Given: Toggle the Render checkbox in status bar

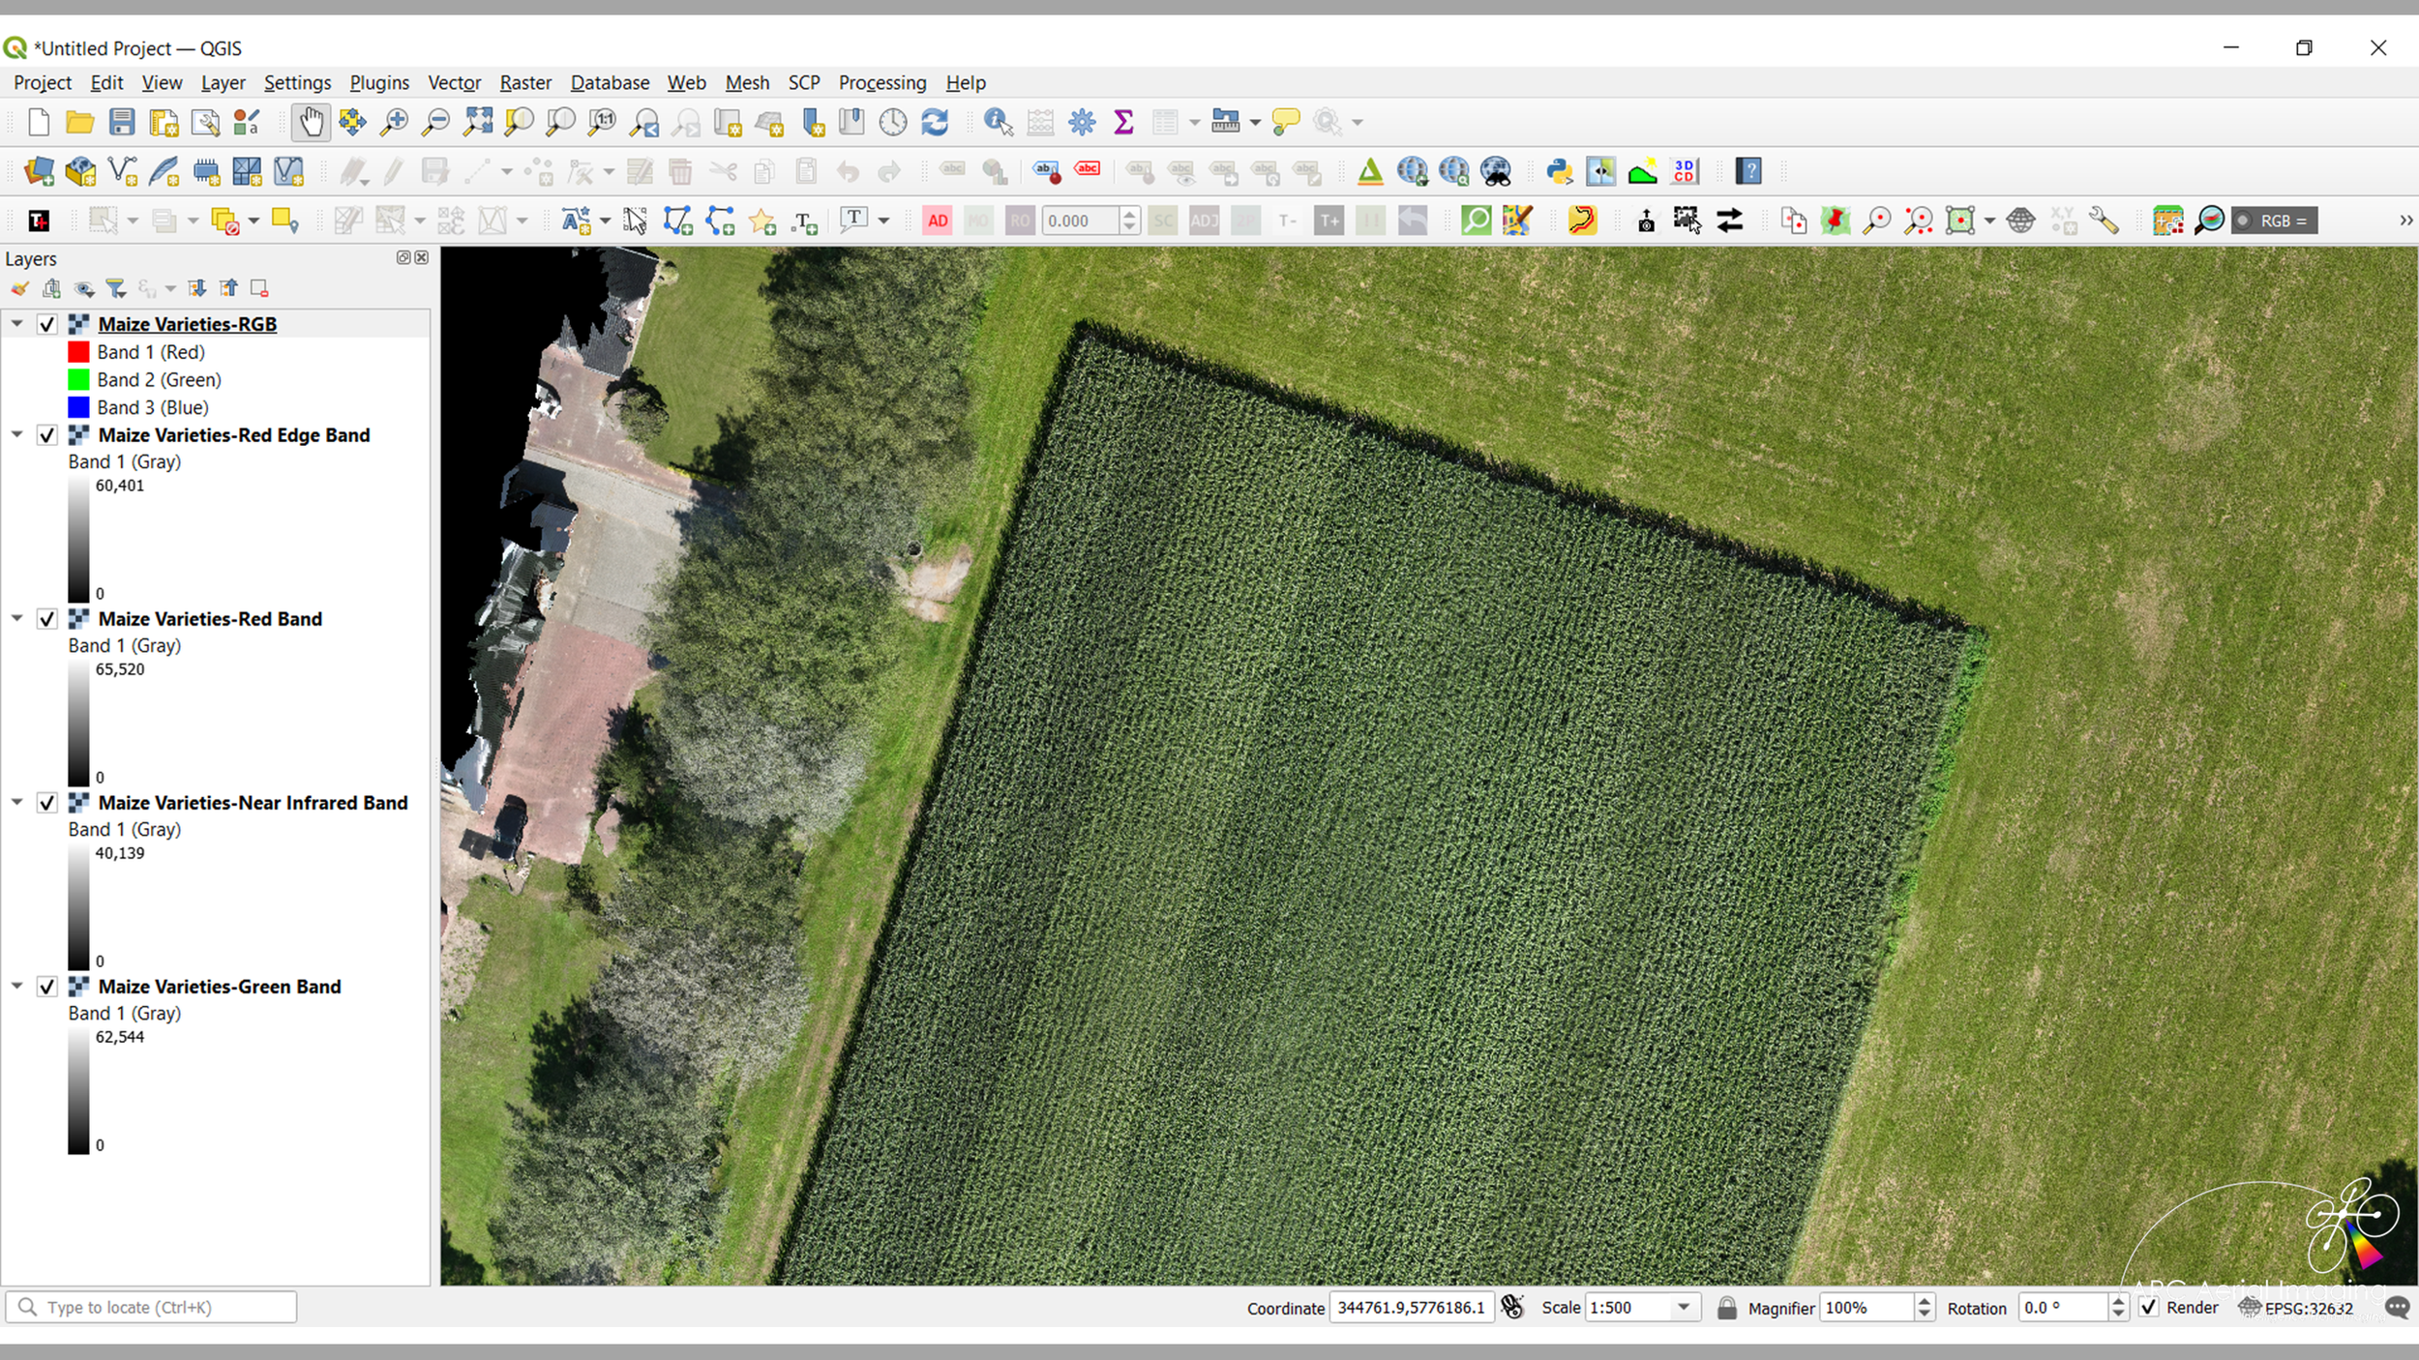Looking at the screenshot, I should click(2149, 1308).
